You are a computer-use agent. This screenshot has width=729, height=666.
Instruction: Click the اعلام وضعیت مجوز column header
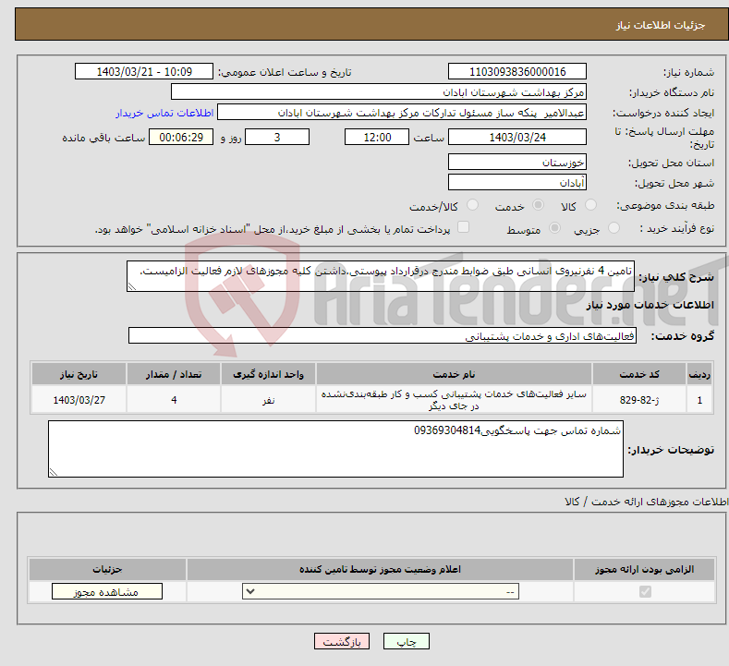380,569
